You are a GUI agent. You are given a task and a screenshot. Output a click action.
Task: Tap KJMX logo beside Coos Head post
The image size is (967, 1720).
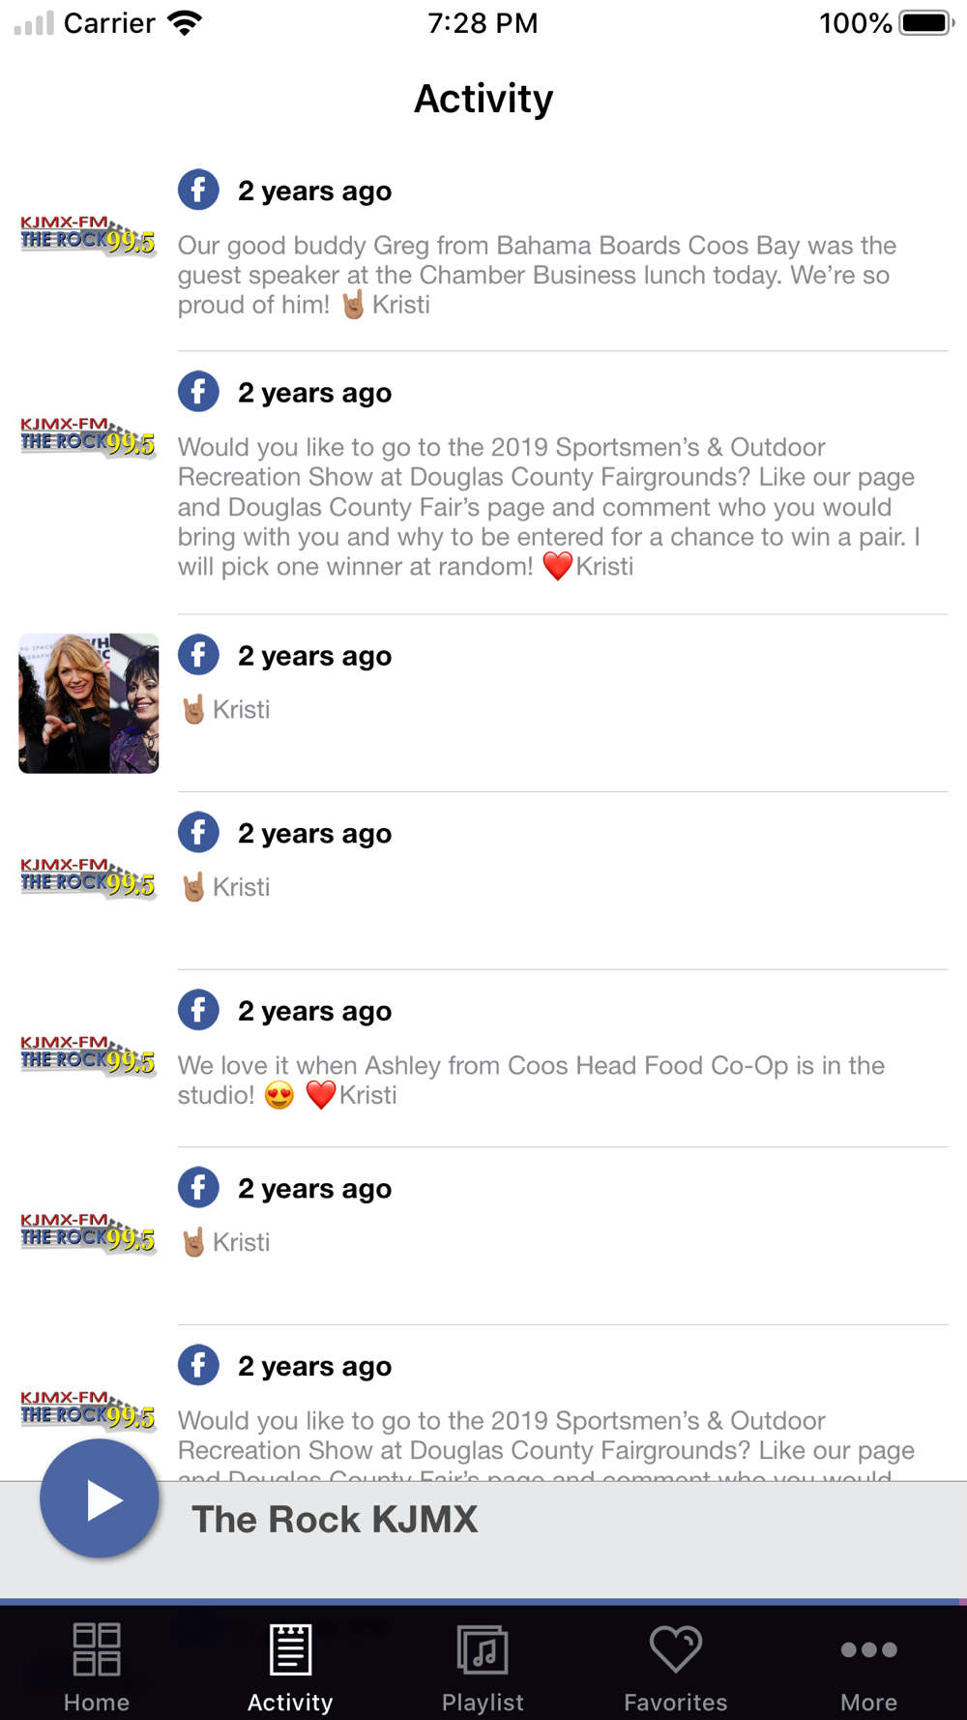click(88, 1055)
